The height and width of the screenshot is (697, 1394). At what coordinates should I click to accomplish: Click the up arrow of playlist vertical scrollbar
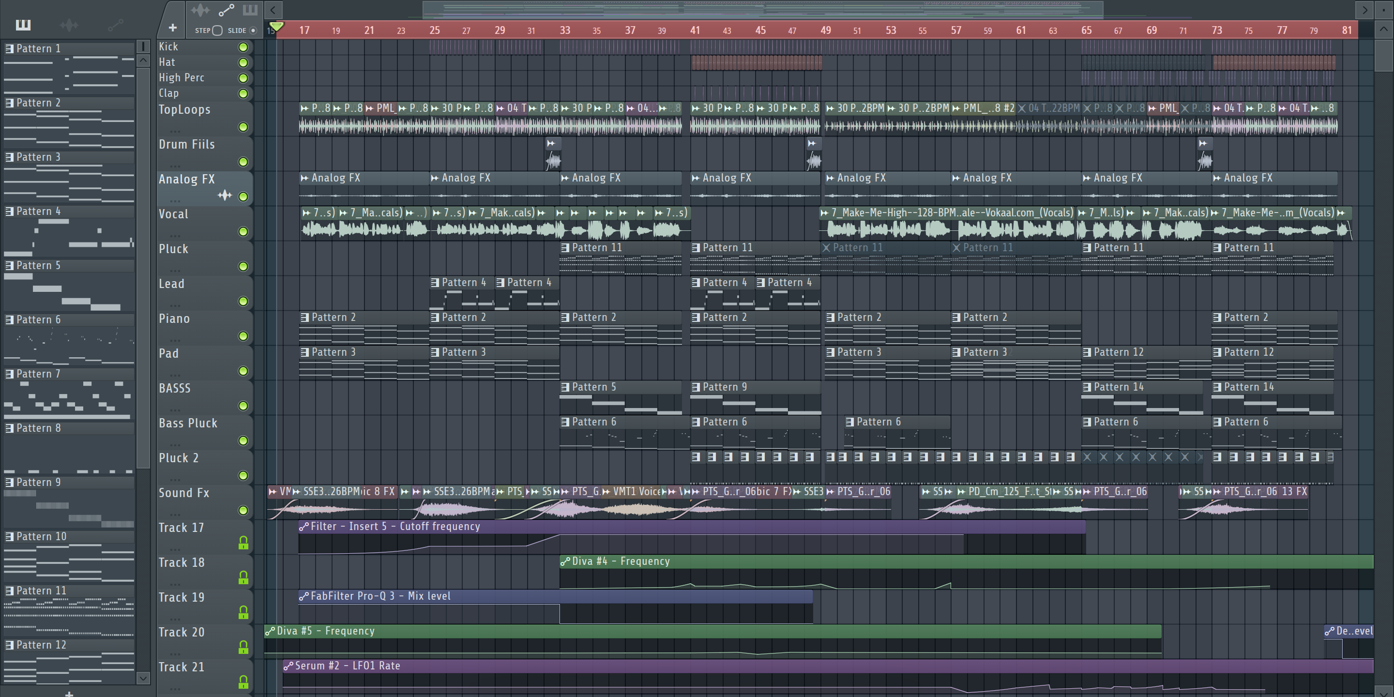point(1383,29)
